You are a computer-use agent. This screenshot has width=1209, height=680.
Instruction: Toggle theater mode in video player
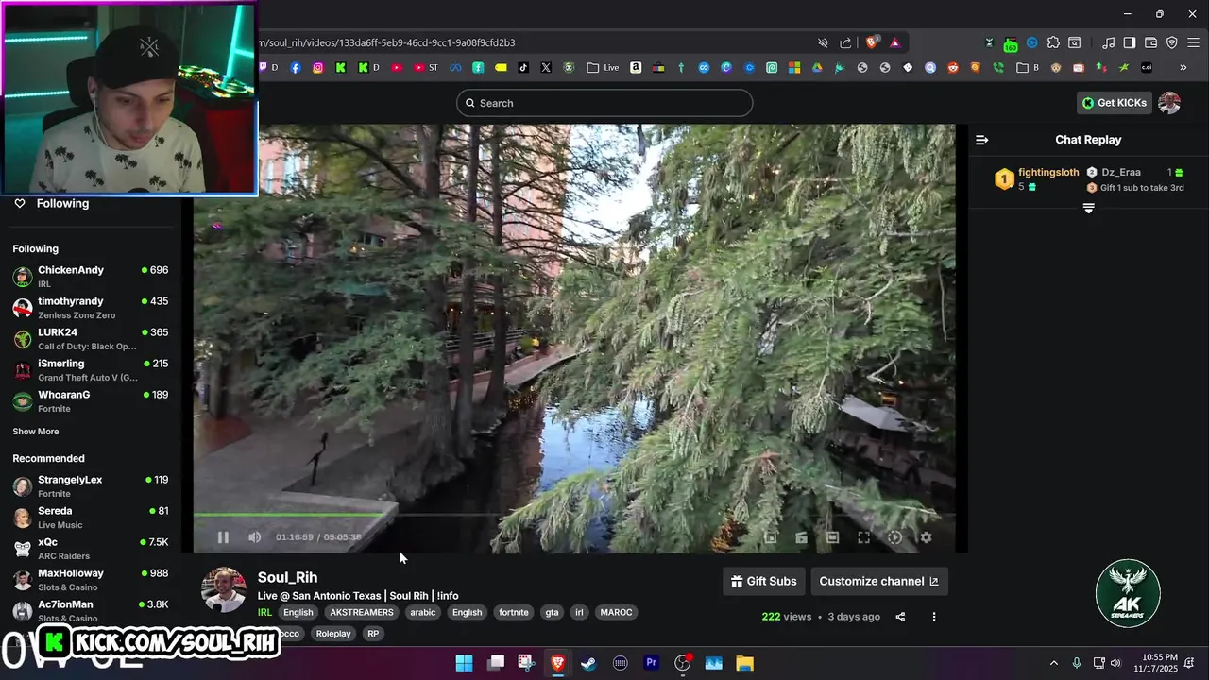tap(832, 537)
